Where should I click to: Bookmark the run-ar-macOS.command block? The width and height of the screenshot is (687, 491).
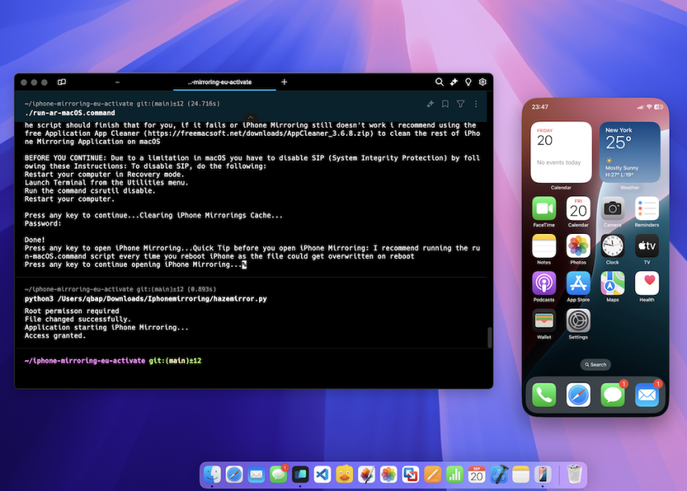[x=445, y=104]
